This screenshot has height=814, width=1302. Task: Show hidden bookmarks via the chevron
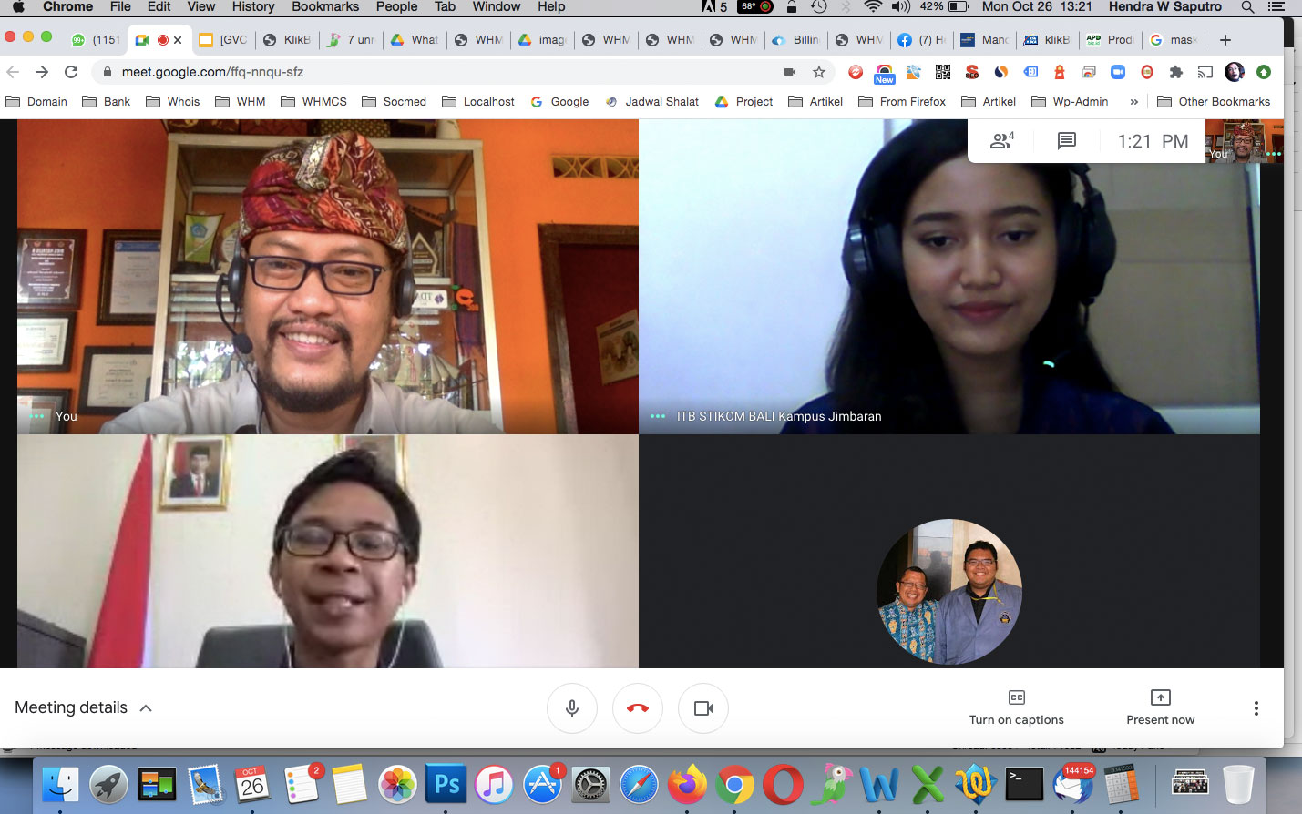coord(1134,102)
